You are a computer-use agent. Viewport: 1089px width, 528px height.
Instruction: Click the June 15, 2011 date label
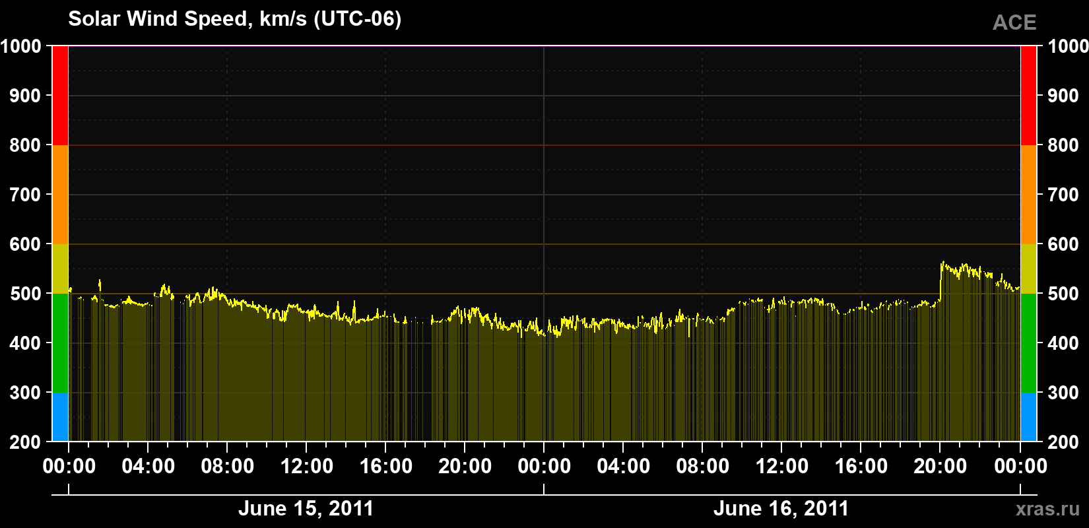click(306, 508)
